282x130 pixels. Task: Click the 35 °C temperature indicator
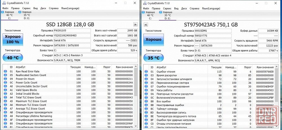click(x=153, y=58)
